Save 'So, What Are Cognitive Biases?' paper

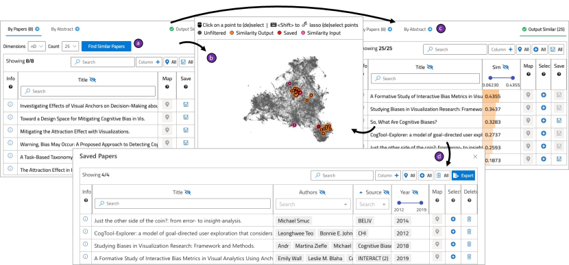559,121
